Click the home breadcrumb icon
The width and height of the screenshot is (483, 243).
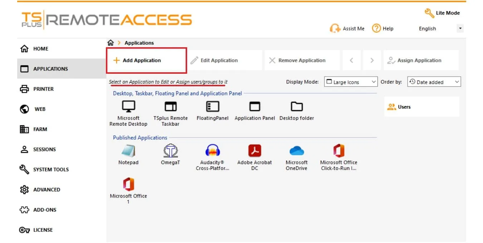pos(111,43)
